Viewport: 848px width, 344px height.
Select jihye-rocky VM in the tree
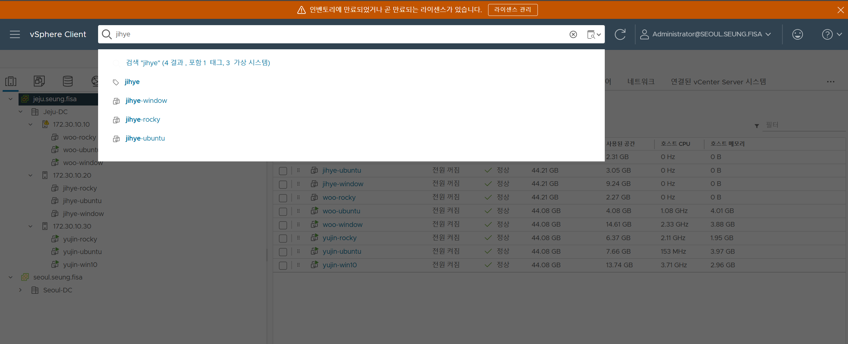tap(80, 188)
